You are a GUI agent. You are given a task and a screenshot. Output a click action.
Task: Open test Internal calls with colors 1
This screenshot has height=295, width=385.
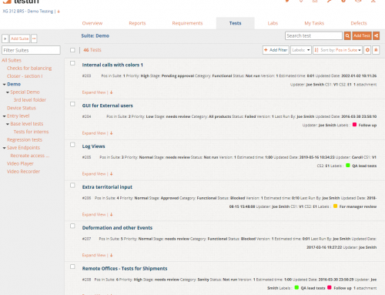click(x=112, y=65)
